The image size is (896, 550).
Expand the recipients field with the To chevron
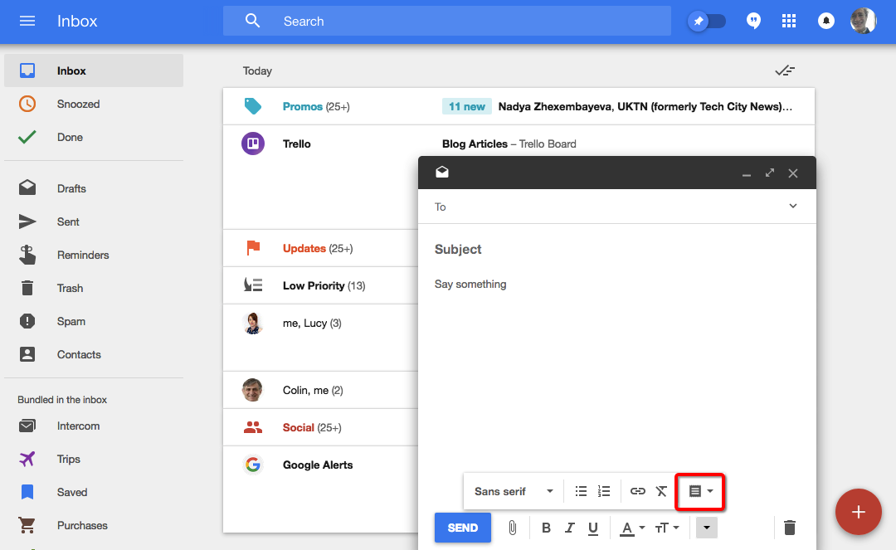coord(793,206)
